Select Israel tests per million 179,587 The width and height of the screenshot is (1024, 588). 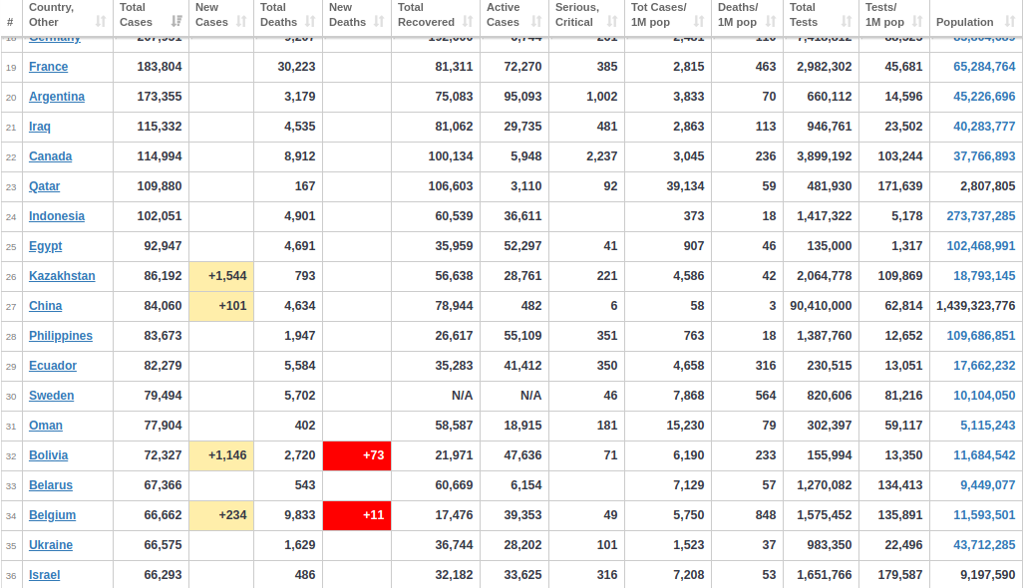(900, 575)
